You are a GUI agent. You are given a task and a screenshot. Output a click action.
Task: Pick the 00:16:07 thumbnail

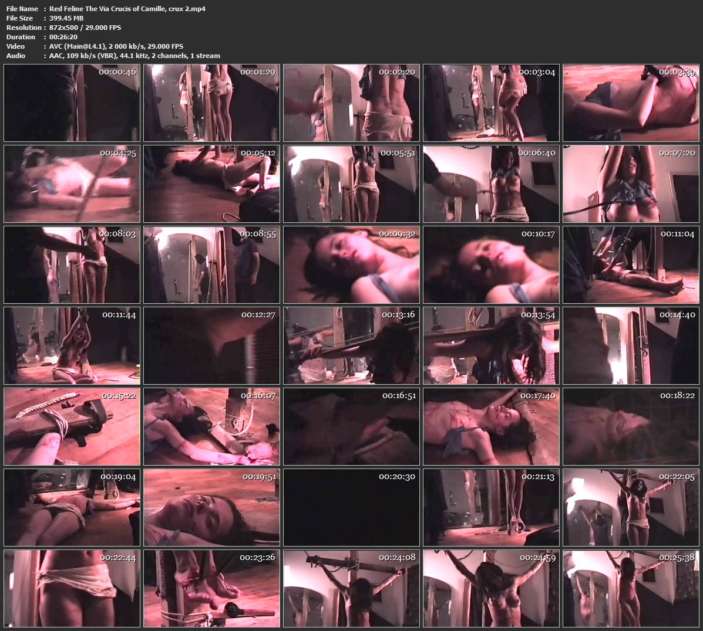click(211, 427)
